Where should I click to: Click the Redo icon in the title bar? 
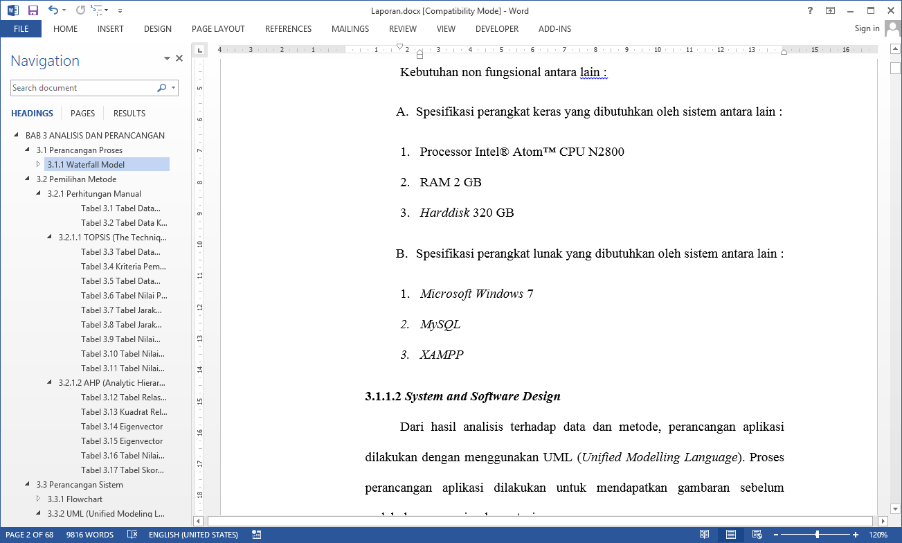tap(80, 10)
